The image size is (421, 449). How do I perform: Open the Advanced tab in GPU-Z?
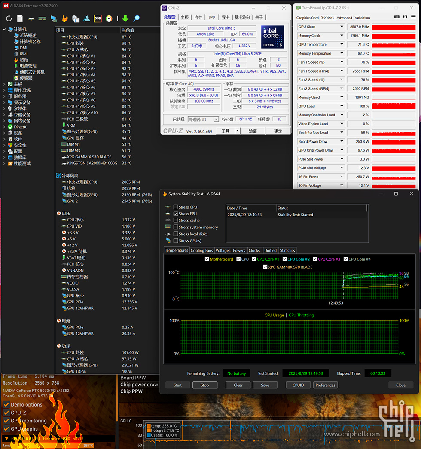click(344, 18)
